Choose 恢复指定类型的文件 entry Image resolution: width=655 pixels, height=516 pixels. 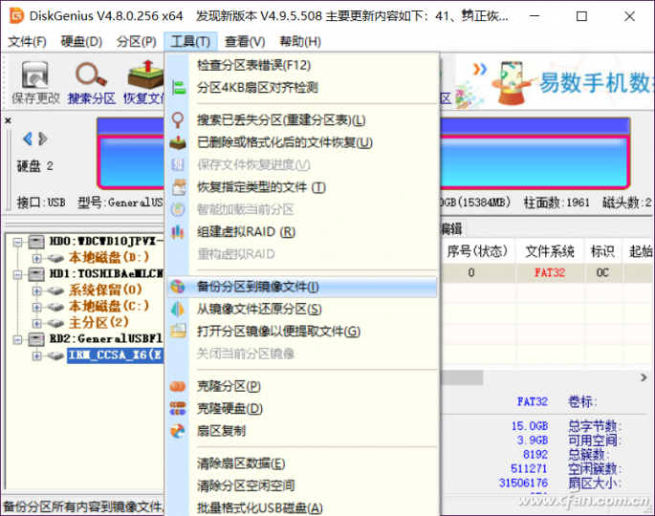click(301, 187)
